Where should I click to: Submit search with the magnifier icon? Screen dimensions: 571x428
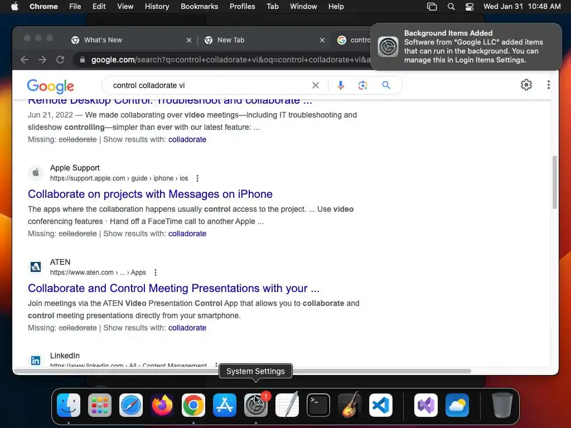tap(386, 85)
